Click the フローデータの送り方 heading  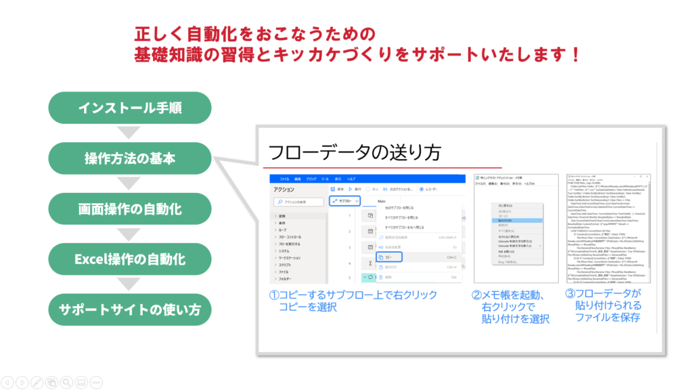pyautogui.click(x=355, y=152)
